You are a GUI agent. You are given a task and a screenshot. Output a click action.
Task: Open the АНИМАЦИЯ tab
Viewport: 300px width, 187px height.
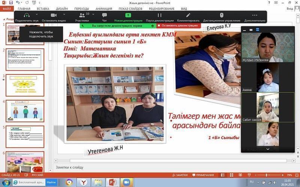click(x=104, y=9)
